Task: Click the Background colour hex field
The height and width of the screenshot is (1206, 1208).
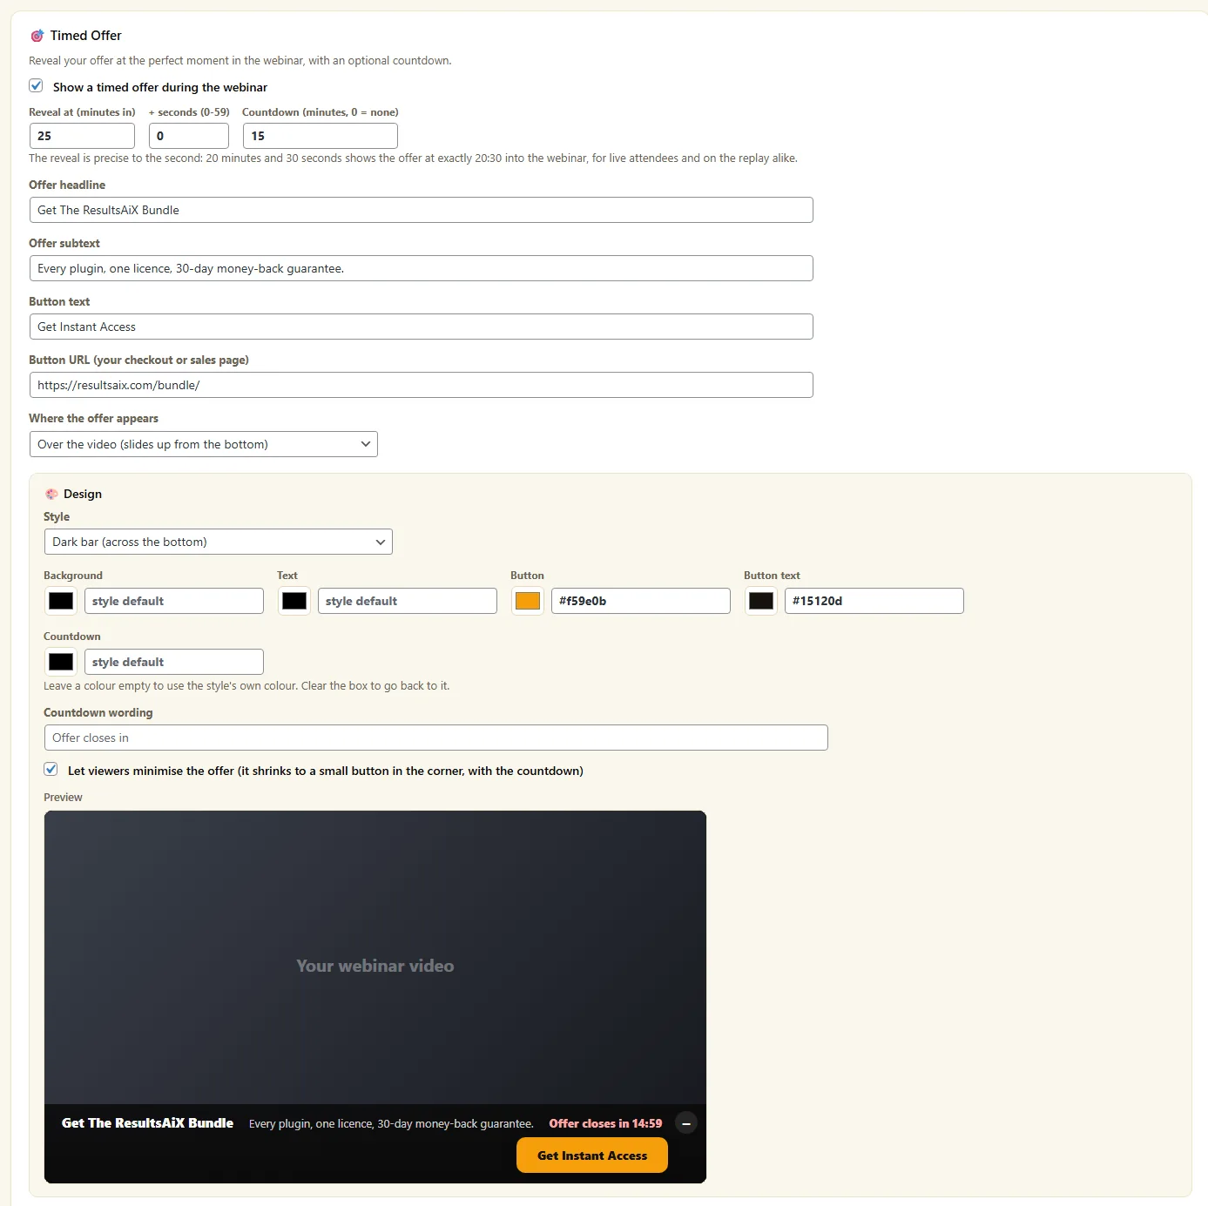Action: [x=174, y=601]
